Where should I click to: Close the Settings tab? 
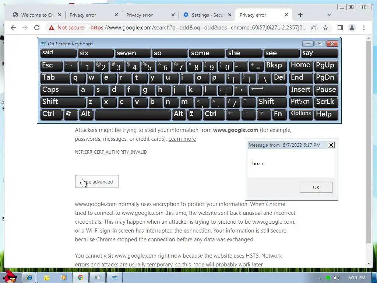(230, 15)
